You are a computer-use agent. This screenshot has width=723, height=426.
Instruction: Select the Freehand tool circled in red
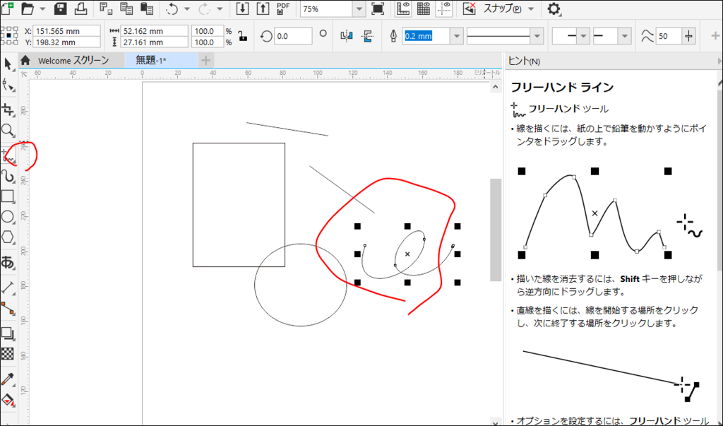8,154
